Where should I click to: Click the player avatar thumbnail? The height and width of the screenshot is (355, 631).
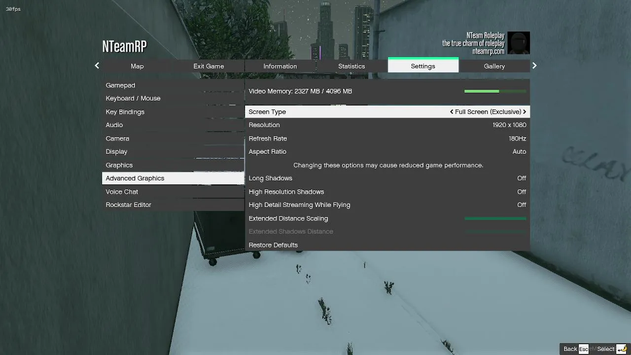tap(519, 43)
